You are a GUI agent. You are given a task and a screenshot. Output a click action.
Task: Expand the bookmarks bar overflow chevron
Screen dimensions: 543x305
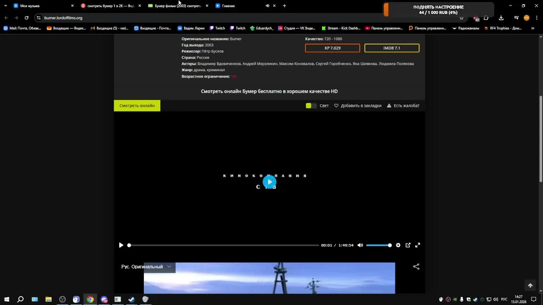pyautogui.click(x=533, y=28)
